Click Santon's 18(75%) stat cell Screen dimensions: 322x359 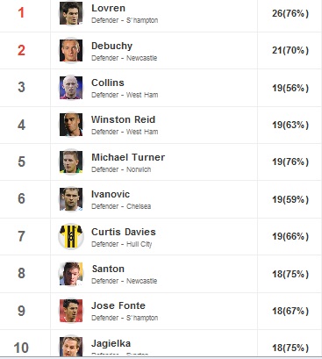pos(290,274)
